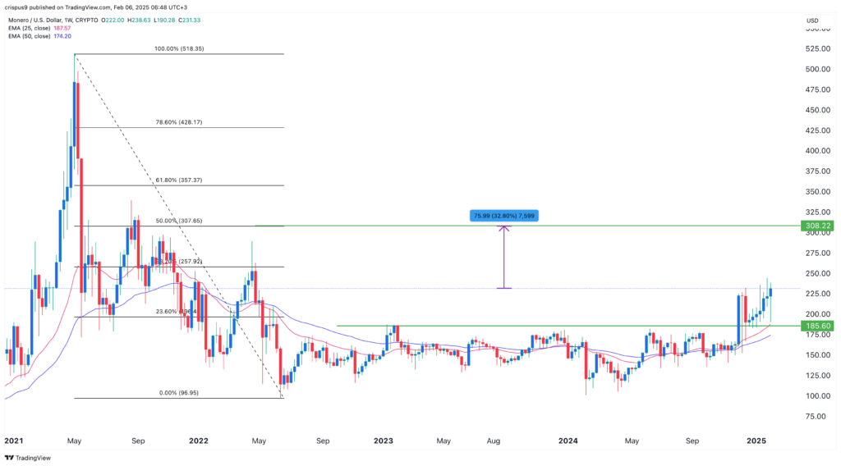This screenshot has height=466, width=841.
Task: Click the C231.33 close price in header
Action: [188, 20]
